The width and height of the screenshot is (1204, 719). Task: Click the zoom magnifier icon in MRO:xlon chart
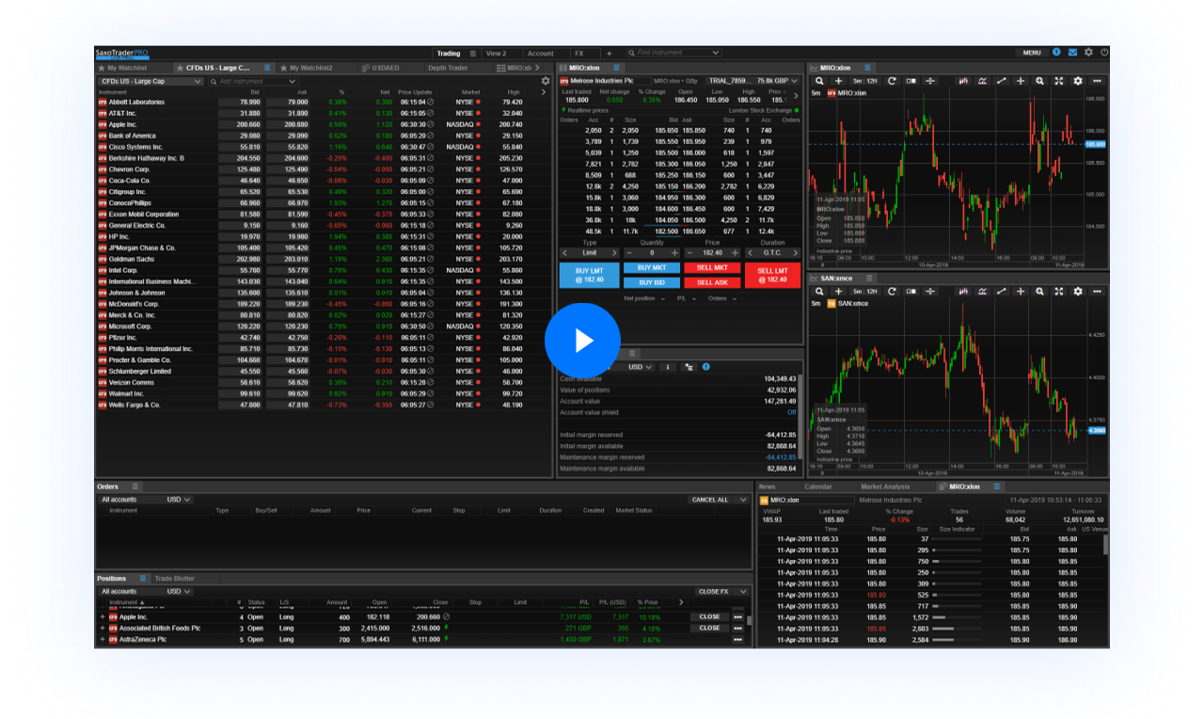pyautogui.click(x=1039, y=81)
